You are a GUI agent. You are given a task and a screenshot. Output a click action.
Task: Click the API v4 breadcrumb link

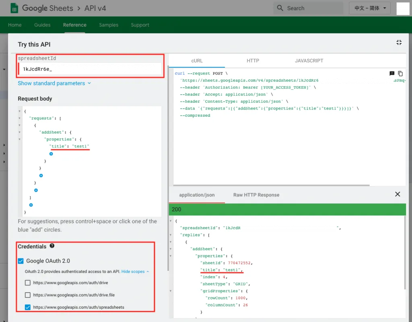[95, 8]
